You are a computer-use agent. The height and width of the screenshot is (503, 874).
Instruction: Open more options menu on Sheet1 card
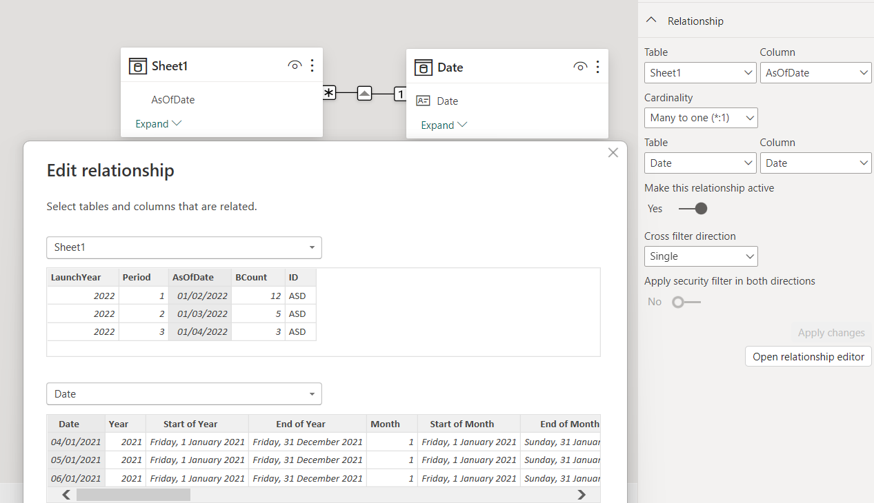click(x=312, y=65)
